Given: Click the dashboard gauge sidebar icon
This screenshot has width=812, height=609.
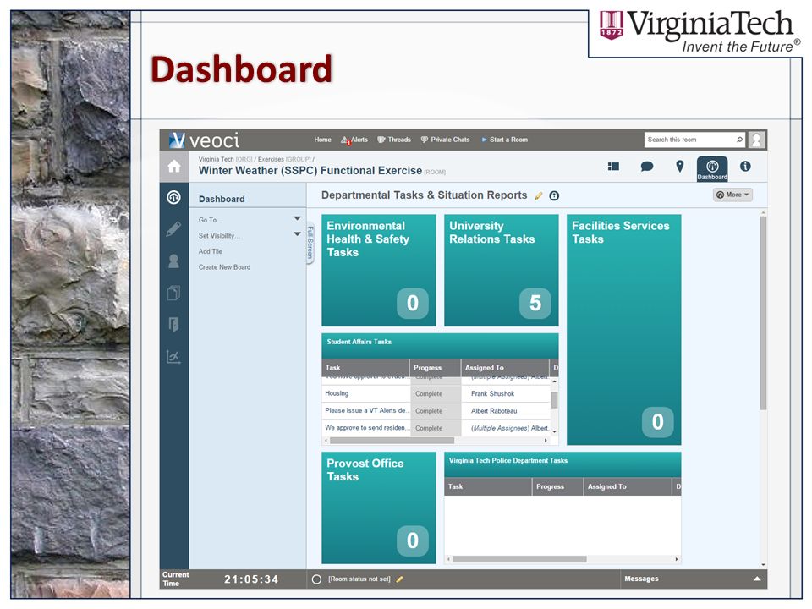Looking at the screenshot, I should [x=174, y=197].
